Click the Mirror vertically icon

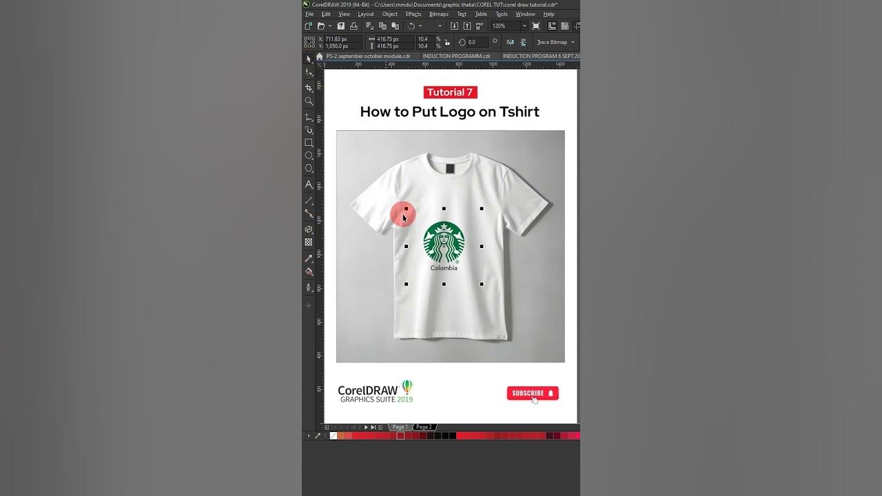(523, 42)
